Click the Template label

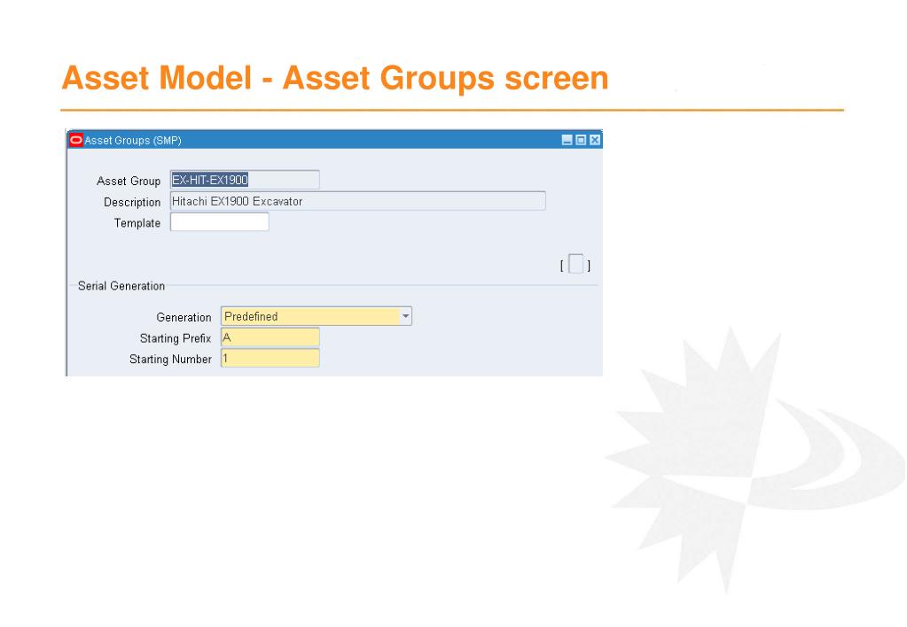[x=137, y=223]
